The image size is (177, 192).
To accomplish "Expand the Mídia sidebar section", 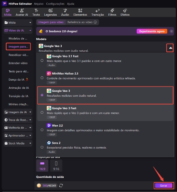I will click(x=18, y=23).
